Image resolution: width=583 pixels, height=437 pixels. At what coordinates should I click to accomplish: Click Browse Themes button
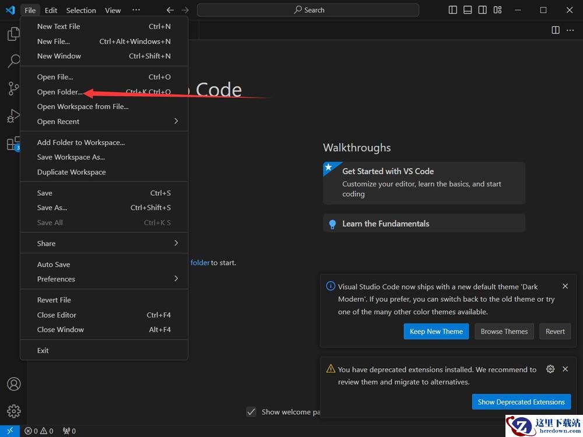tap(504, 332)
